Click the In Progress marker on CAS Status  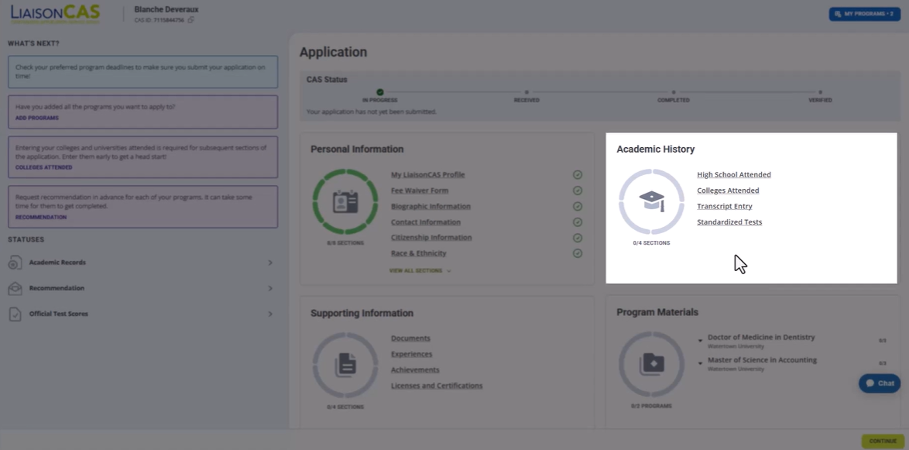(379, 91)
